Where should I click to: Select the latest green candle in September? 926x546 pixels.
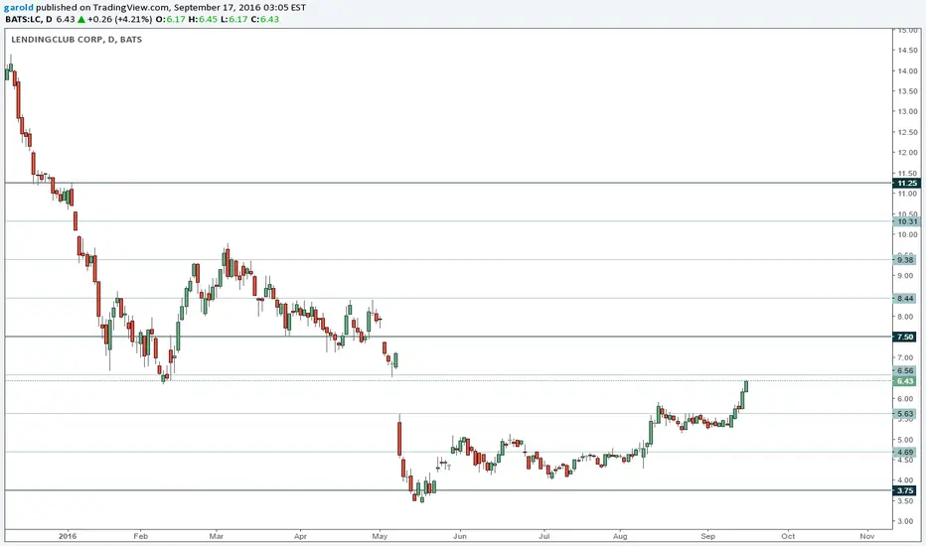pos(746,386)
